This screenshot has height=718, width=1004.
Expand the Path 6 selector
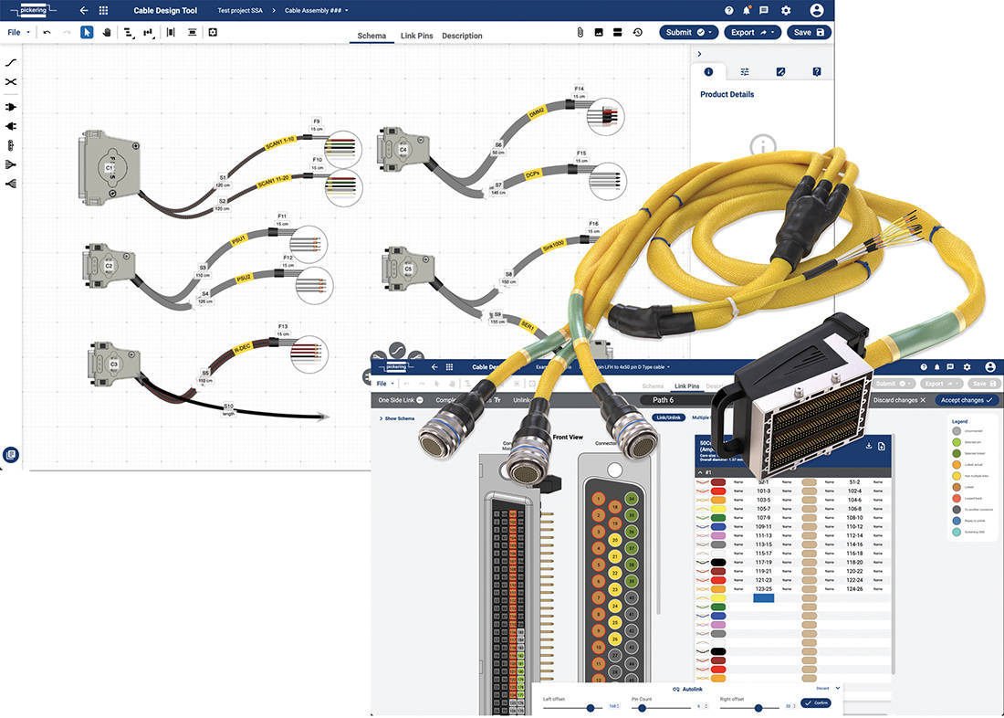pyautogui.click(x=667, y=399)
